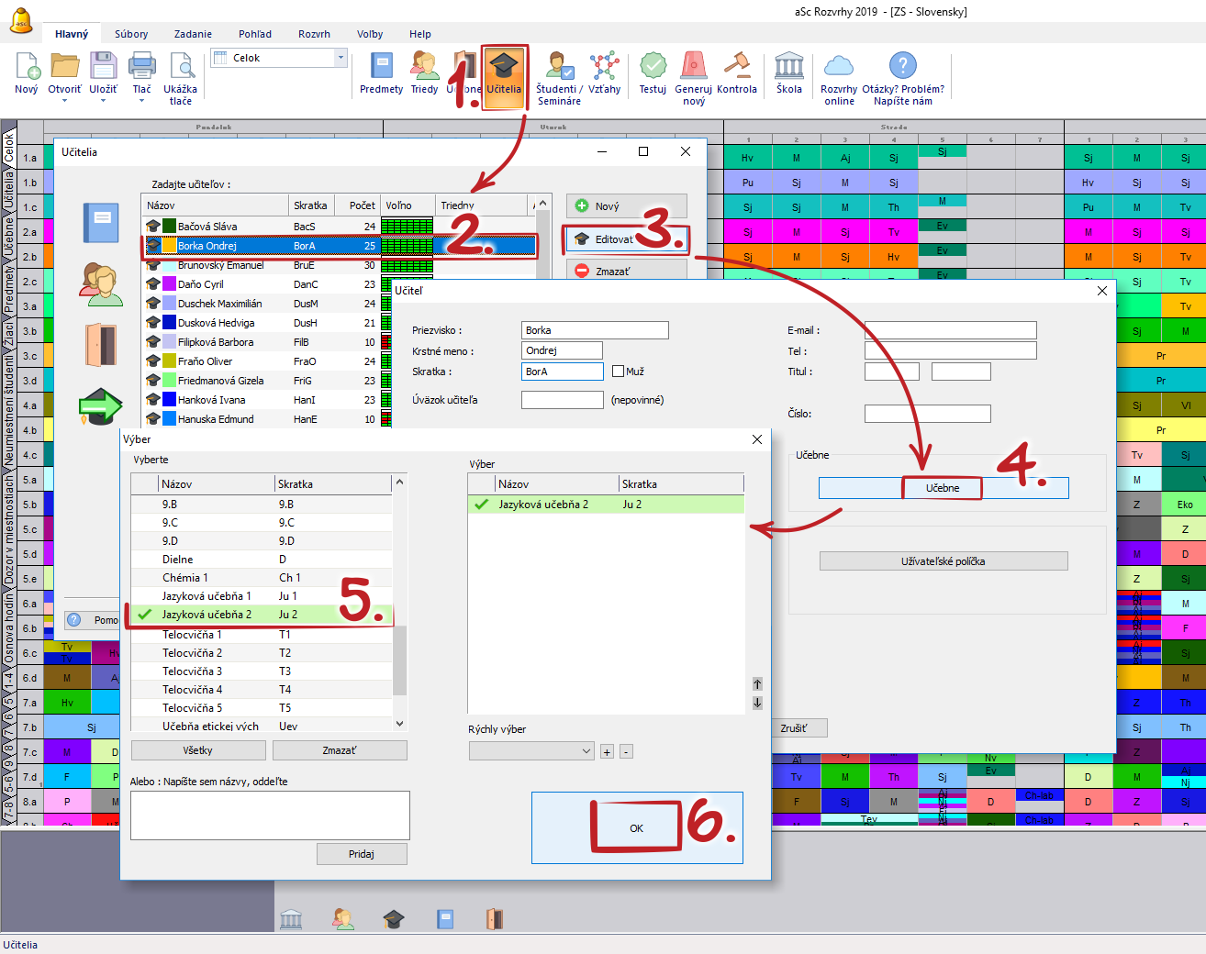Open the Otvoriť dropdown arrow

64,101
